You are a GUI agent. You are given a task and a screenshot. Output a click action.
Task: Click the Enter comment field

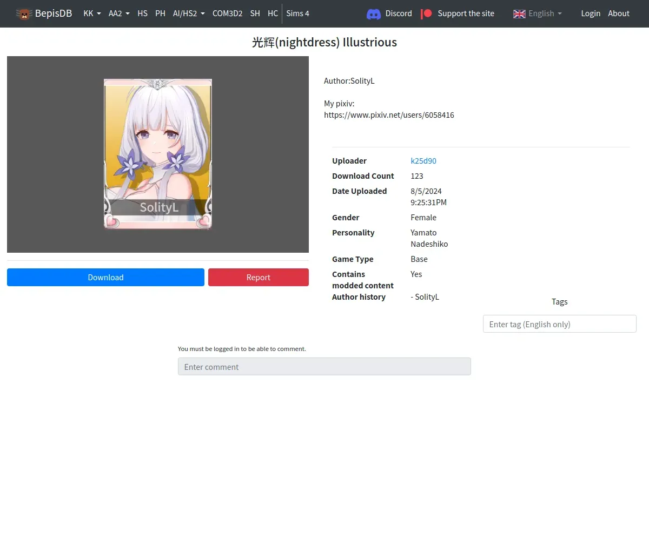click(325, 367)
